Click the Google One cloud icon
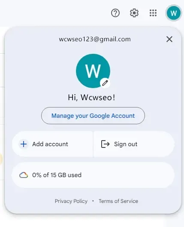Viewport: 184px width, 227px height. [24, 175]
